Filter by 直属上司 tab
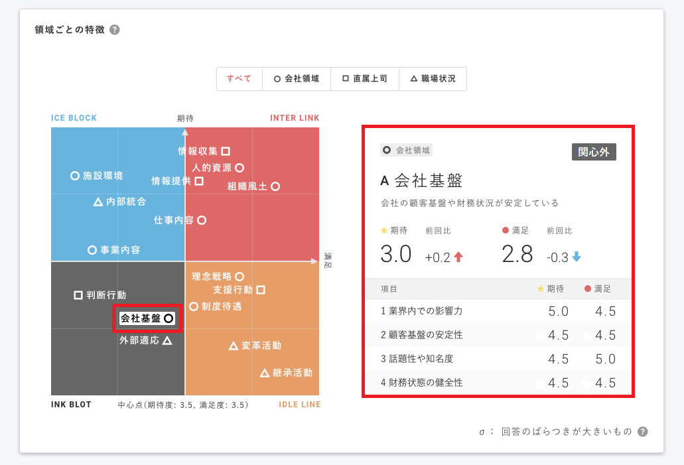This screenshot has height=465, width=684. 364,78
